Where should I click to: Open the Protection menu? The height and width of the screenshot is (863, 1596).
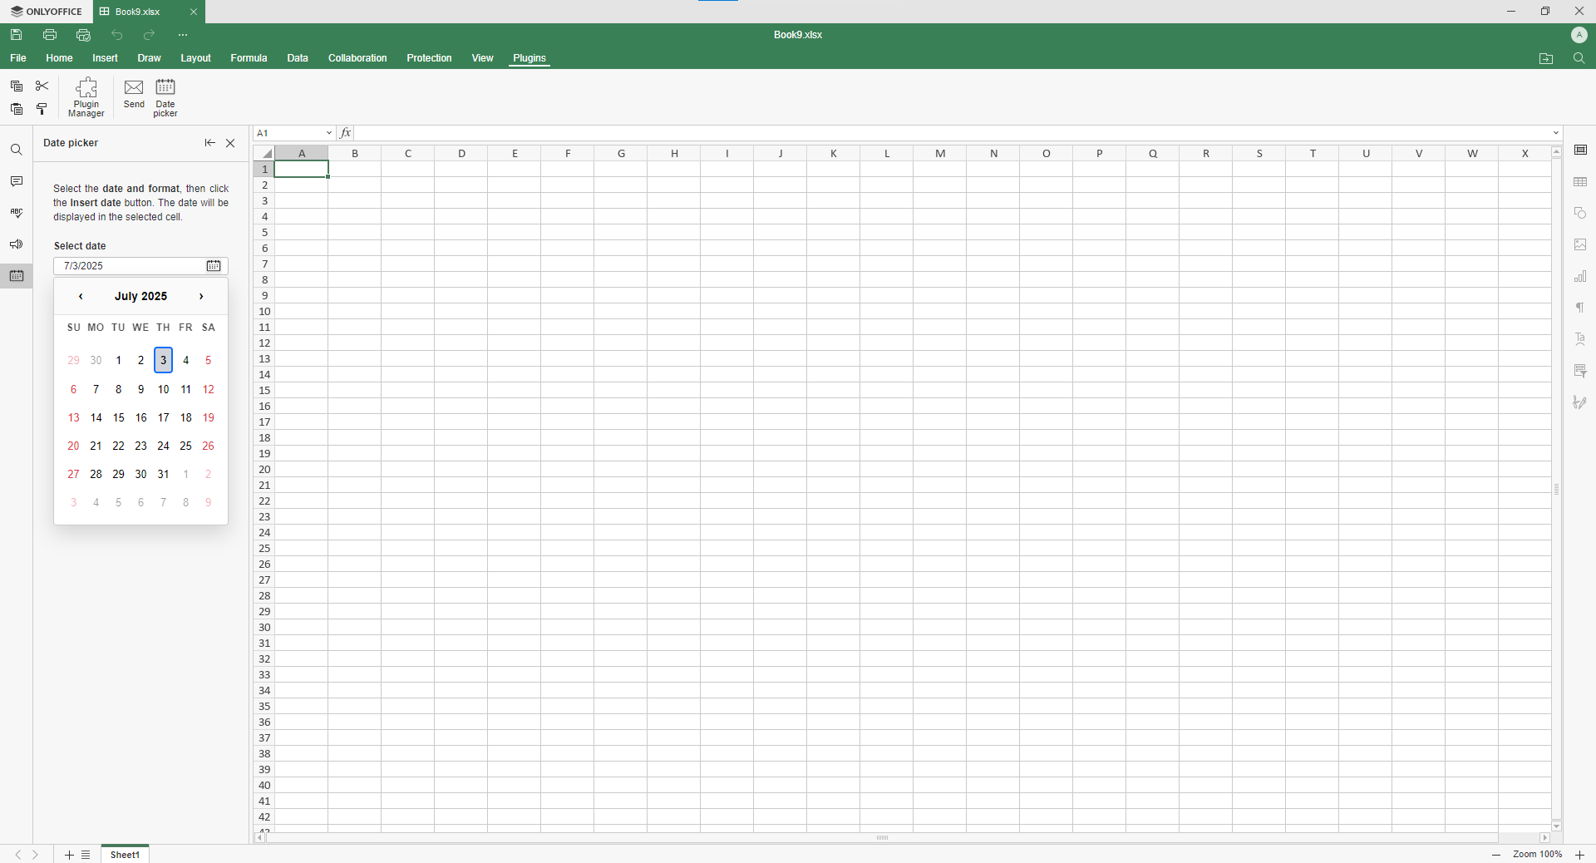429,58
